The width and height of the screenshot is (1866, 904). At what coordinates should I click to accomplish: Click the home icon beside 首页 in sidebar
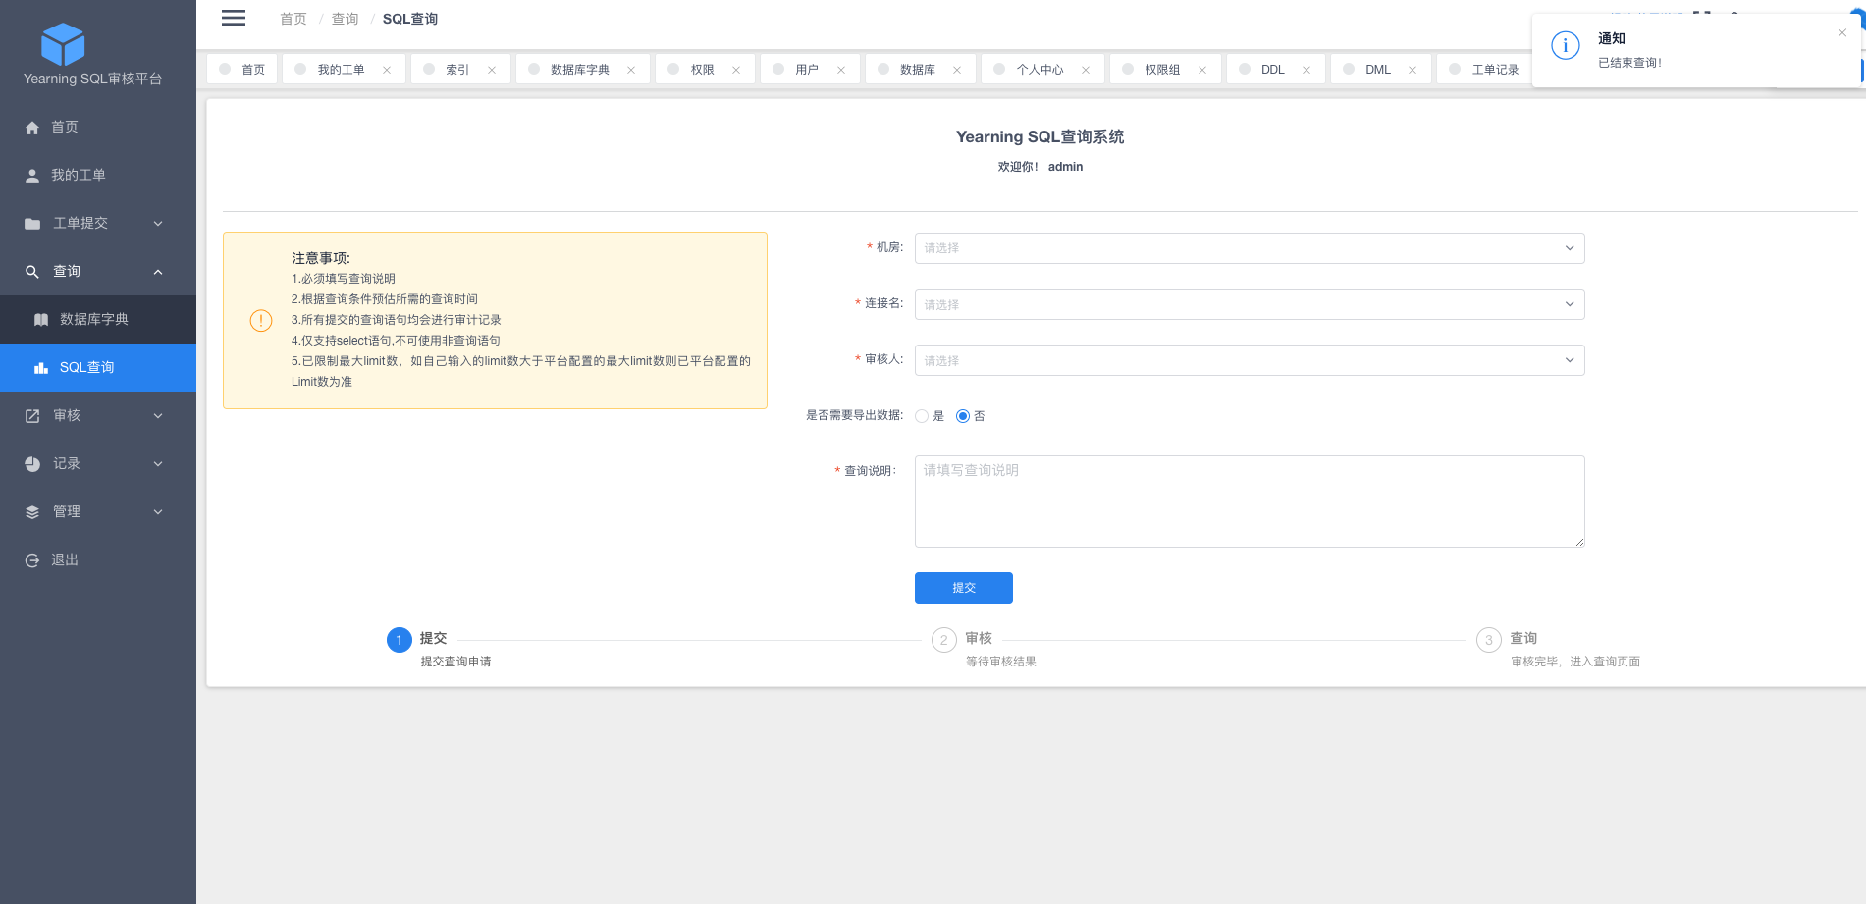click(32, 128)
